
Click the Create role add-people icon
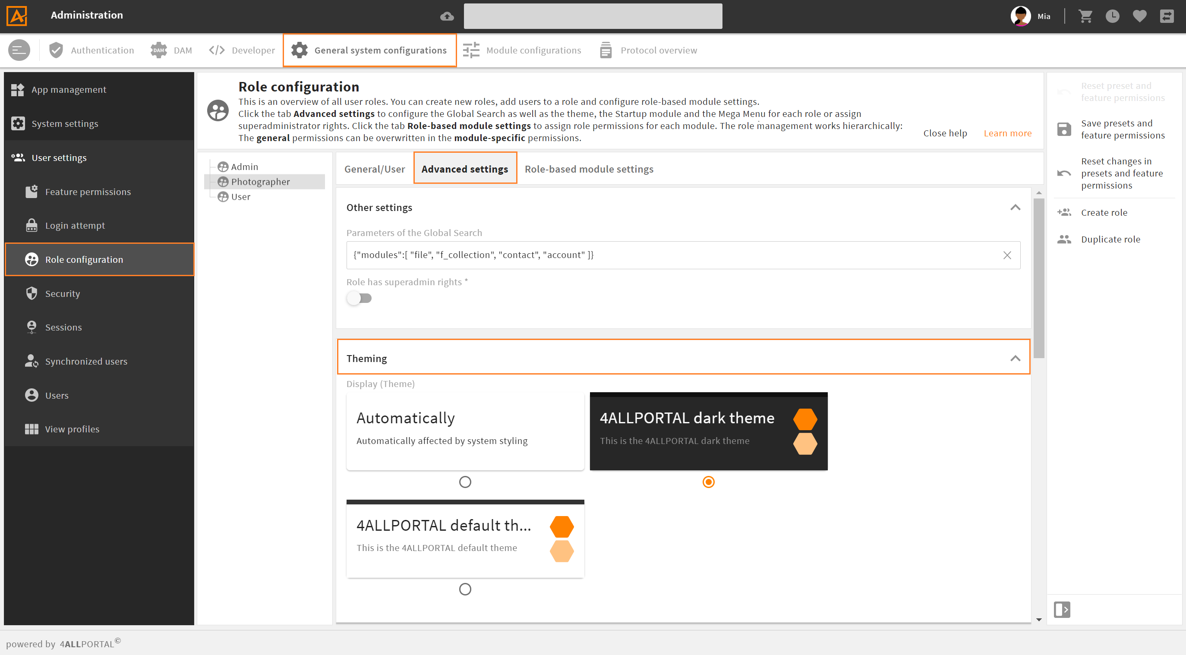pos(1064,212)
